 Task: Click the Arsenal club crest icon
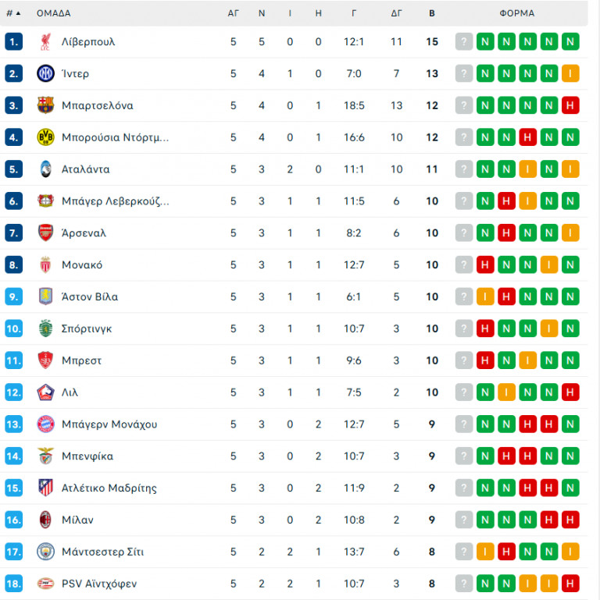[x=45, y=233]
